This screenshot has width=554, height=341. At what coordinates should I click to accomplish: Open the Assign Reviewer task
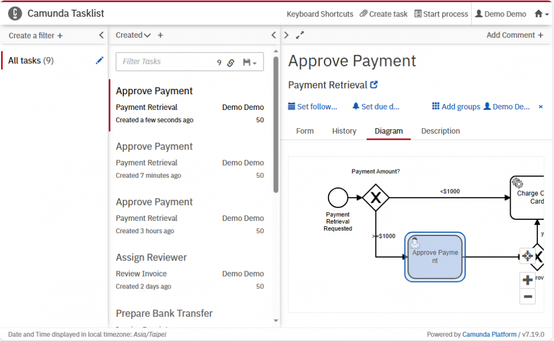click(190, 272)
